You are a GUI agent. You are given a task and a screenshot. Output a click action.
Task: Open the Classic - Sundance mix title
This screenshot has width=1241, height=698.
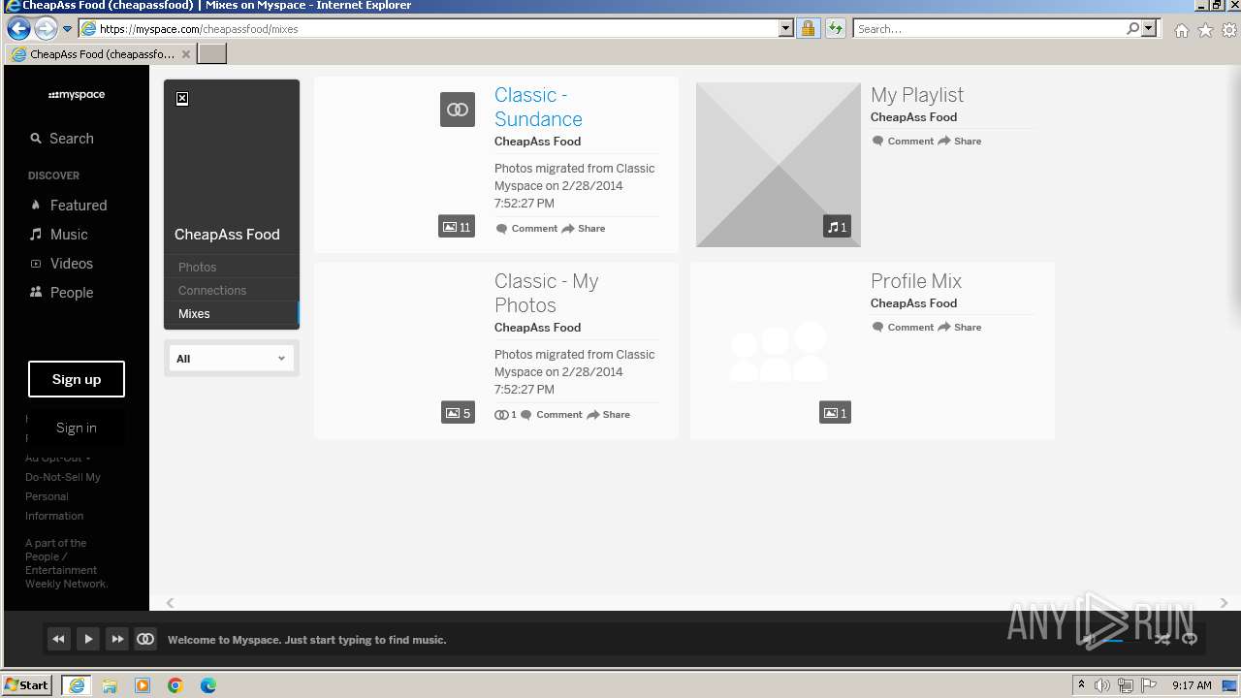[538, 107]
